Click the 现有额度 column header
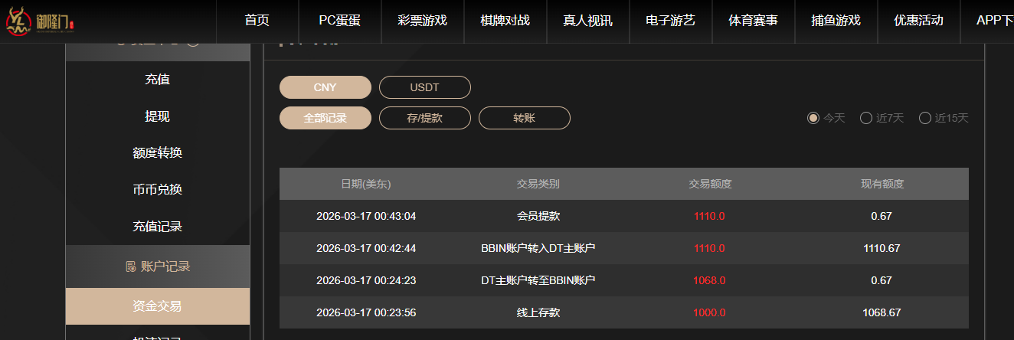 point(882,184)
